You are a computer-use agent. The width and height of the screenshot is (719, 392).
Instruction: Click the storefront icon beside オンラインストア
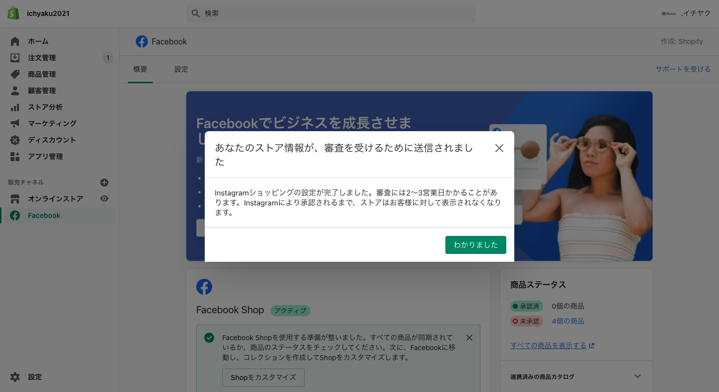[x=15, y=199]
